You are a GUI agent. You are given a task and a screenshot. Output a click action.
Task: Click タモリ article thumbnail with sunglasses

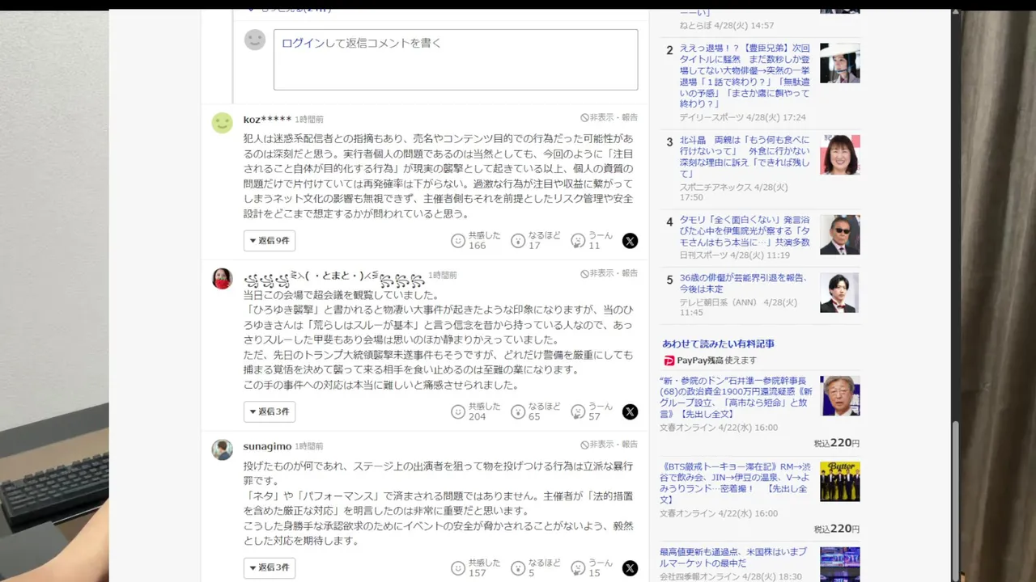(839, 234)
